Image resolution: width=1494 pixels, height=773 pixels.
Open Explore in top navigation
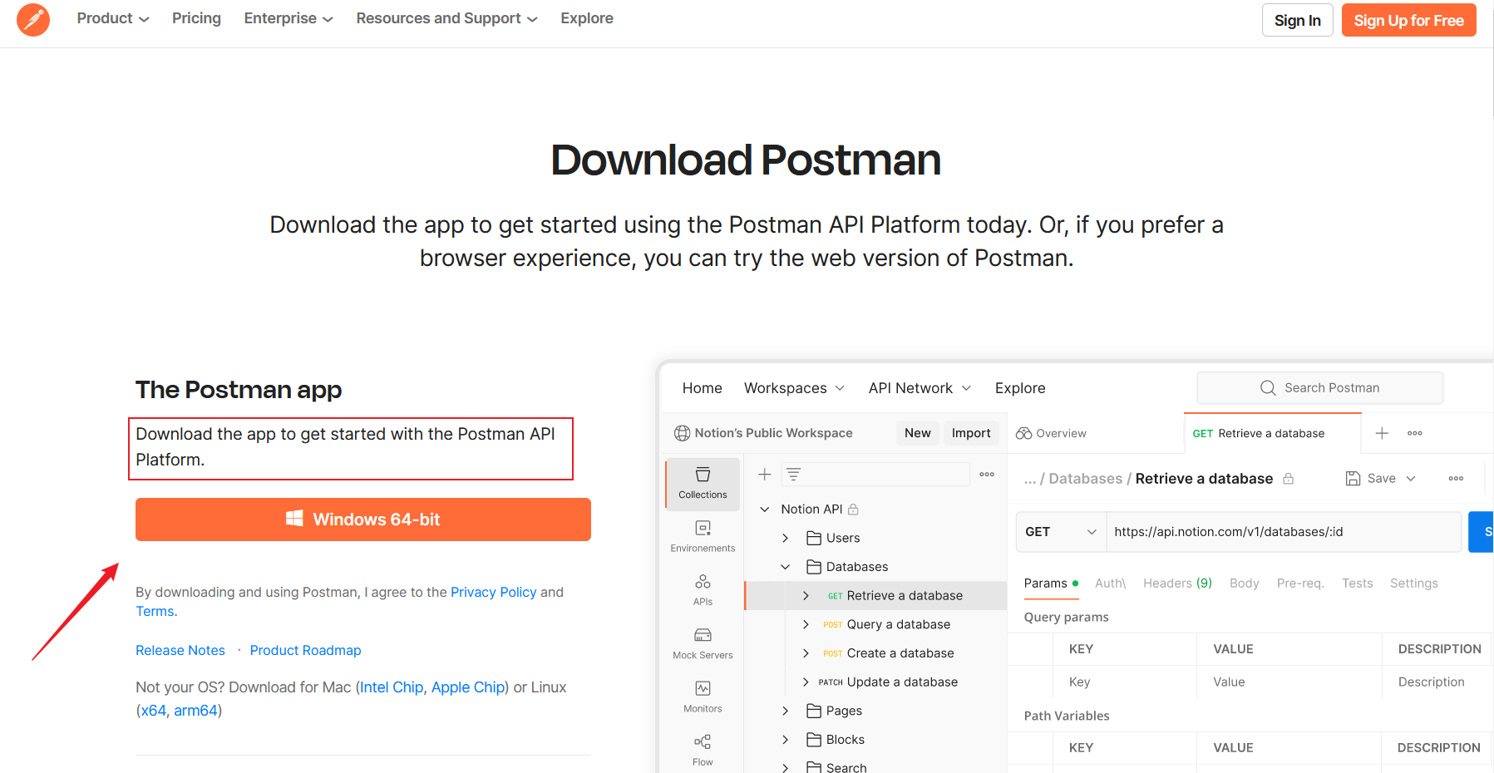point(587,18)
